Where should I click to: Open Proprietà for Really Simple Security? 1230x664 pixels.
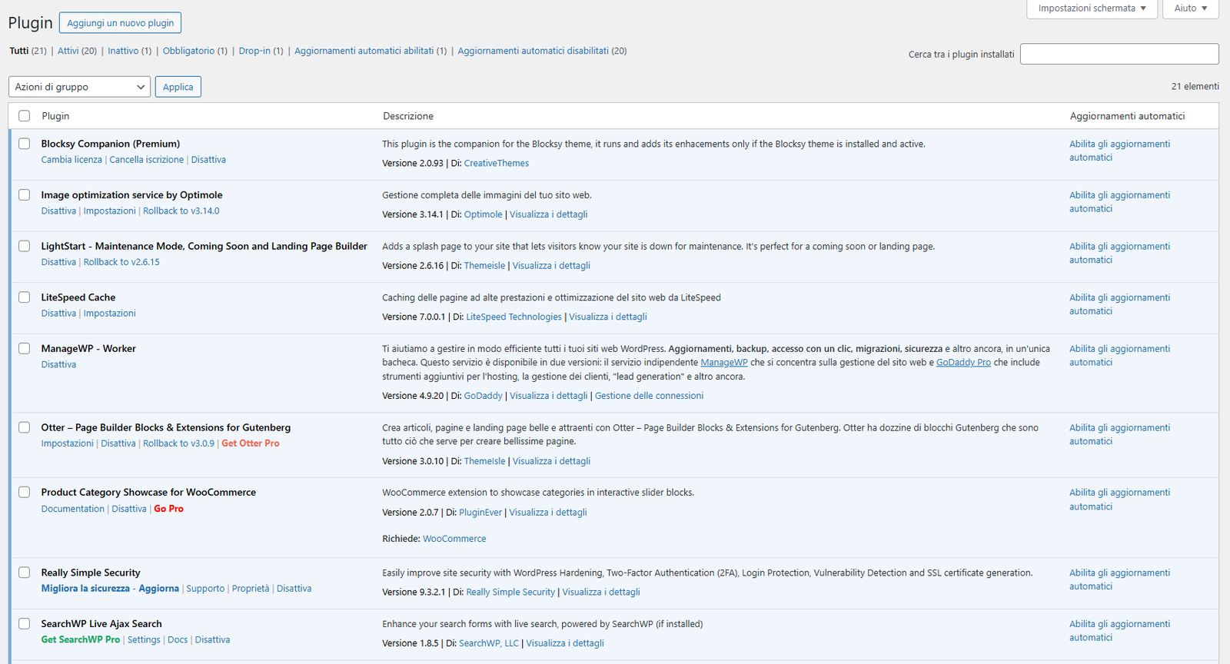coord(251,589)
